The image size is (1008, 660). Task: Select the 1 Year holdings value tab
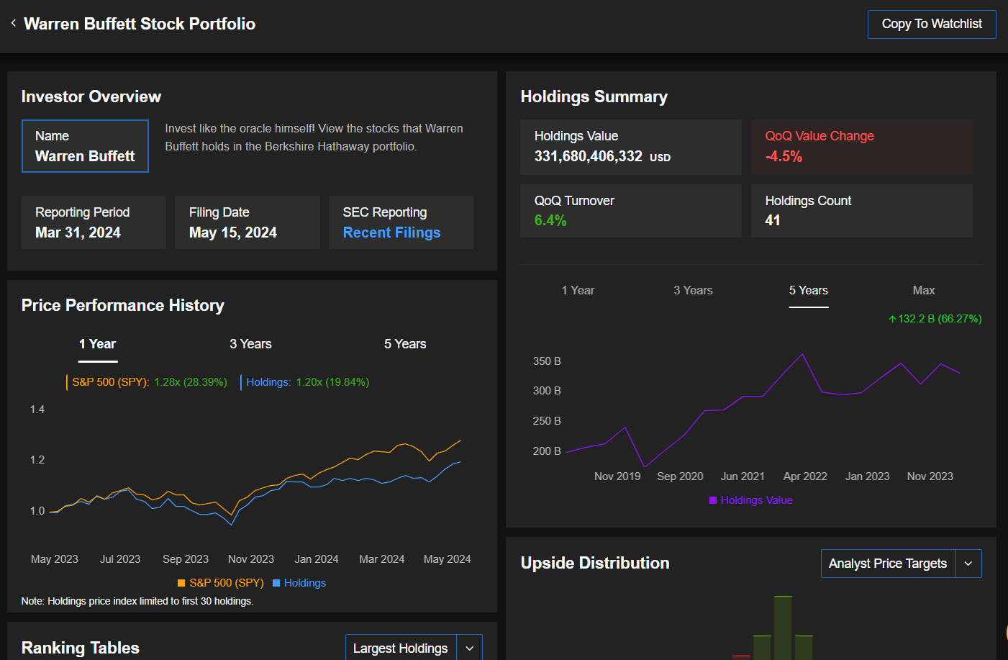[578, 291]
